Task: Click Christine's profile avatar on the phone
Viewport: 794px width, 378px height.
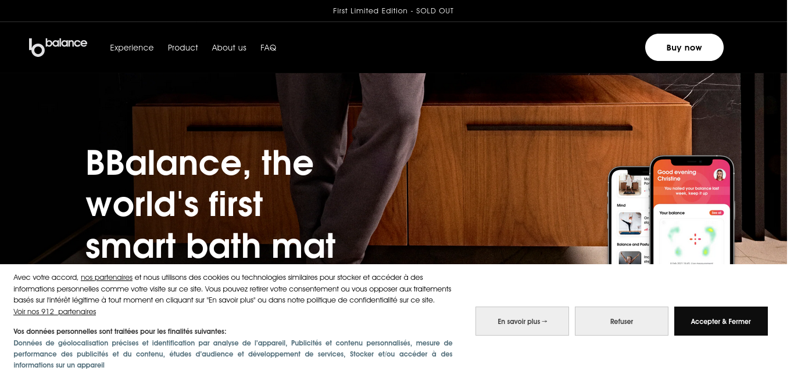Action: coord(720,175)
